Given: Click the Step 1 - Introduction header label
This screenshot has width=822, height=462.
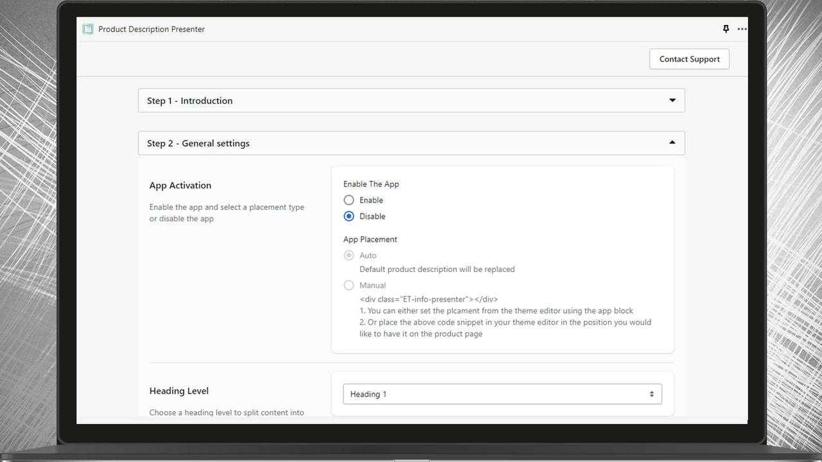Looking at the screenshot, I should point(189,100).
